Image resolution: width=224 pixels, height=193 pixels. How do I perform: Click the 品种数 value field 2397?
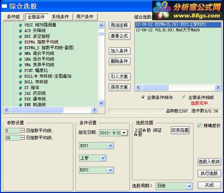click(184, 111)
